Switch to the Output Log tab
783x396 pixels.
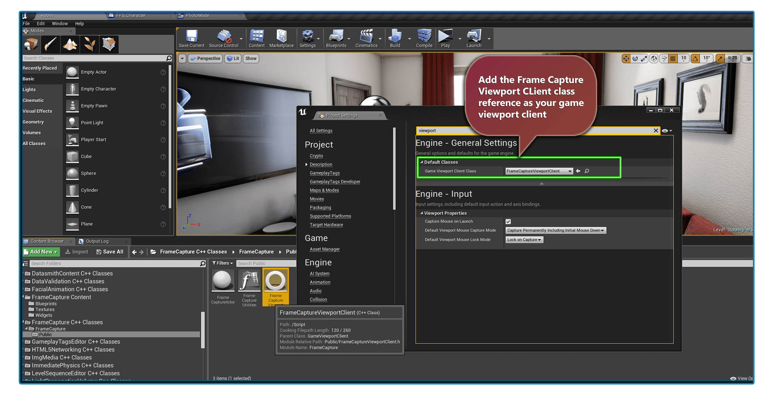(97, 242)
